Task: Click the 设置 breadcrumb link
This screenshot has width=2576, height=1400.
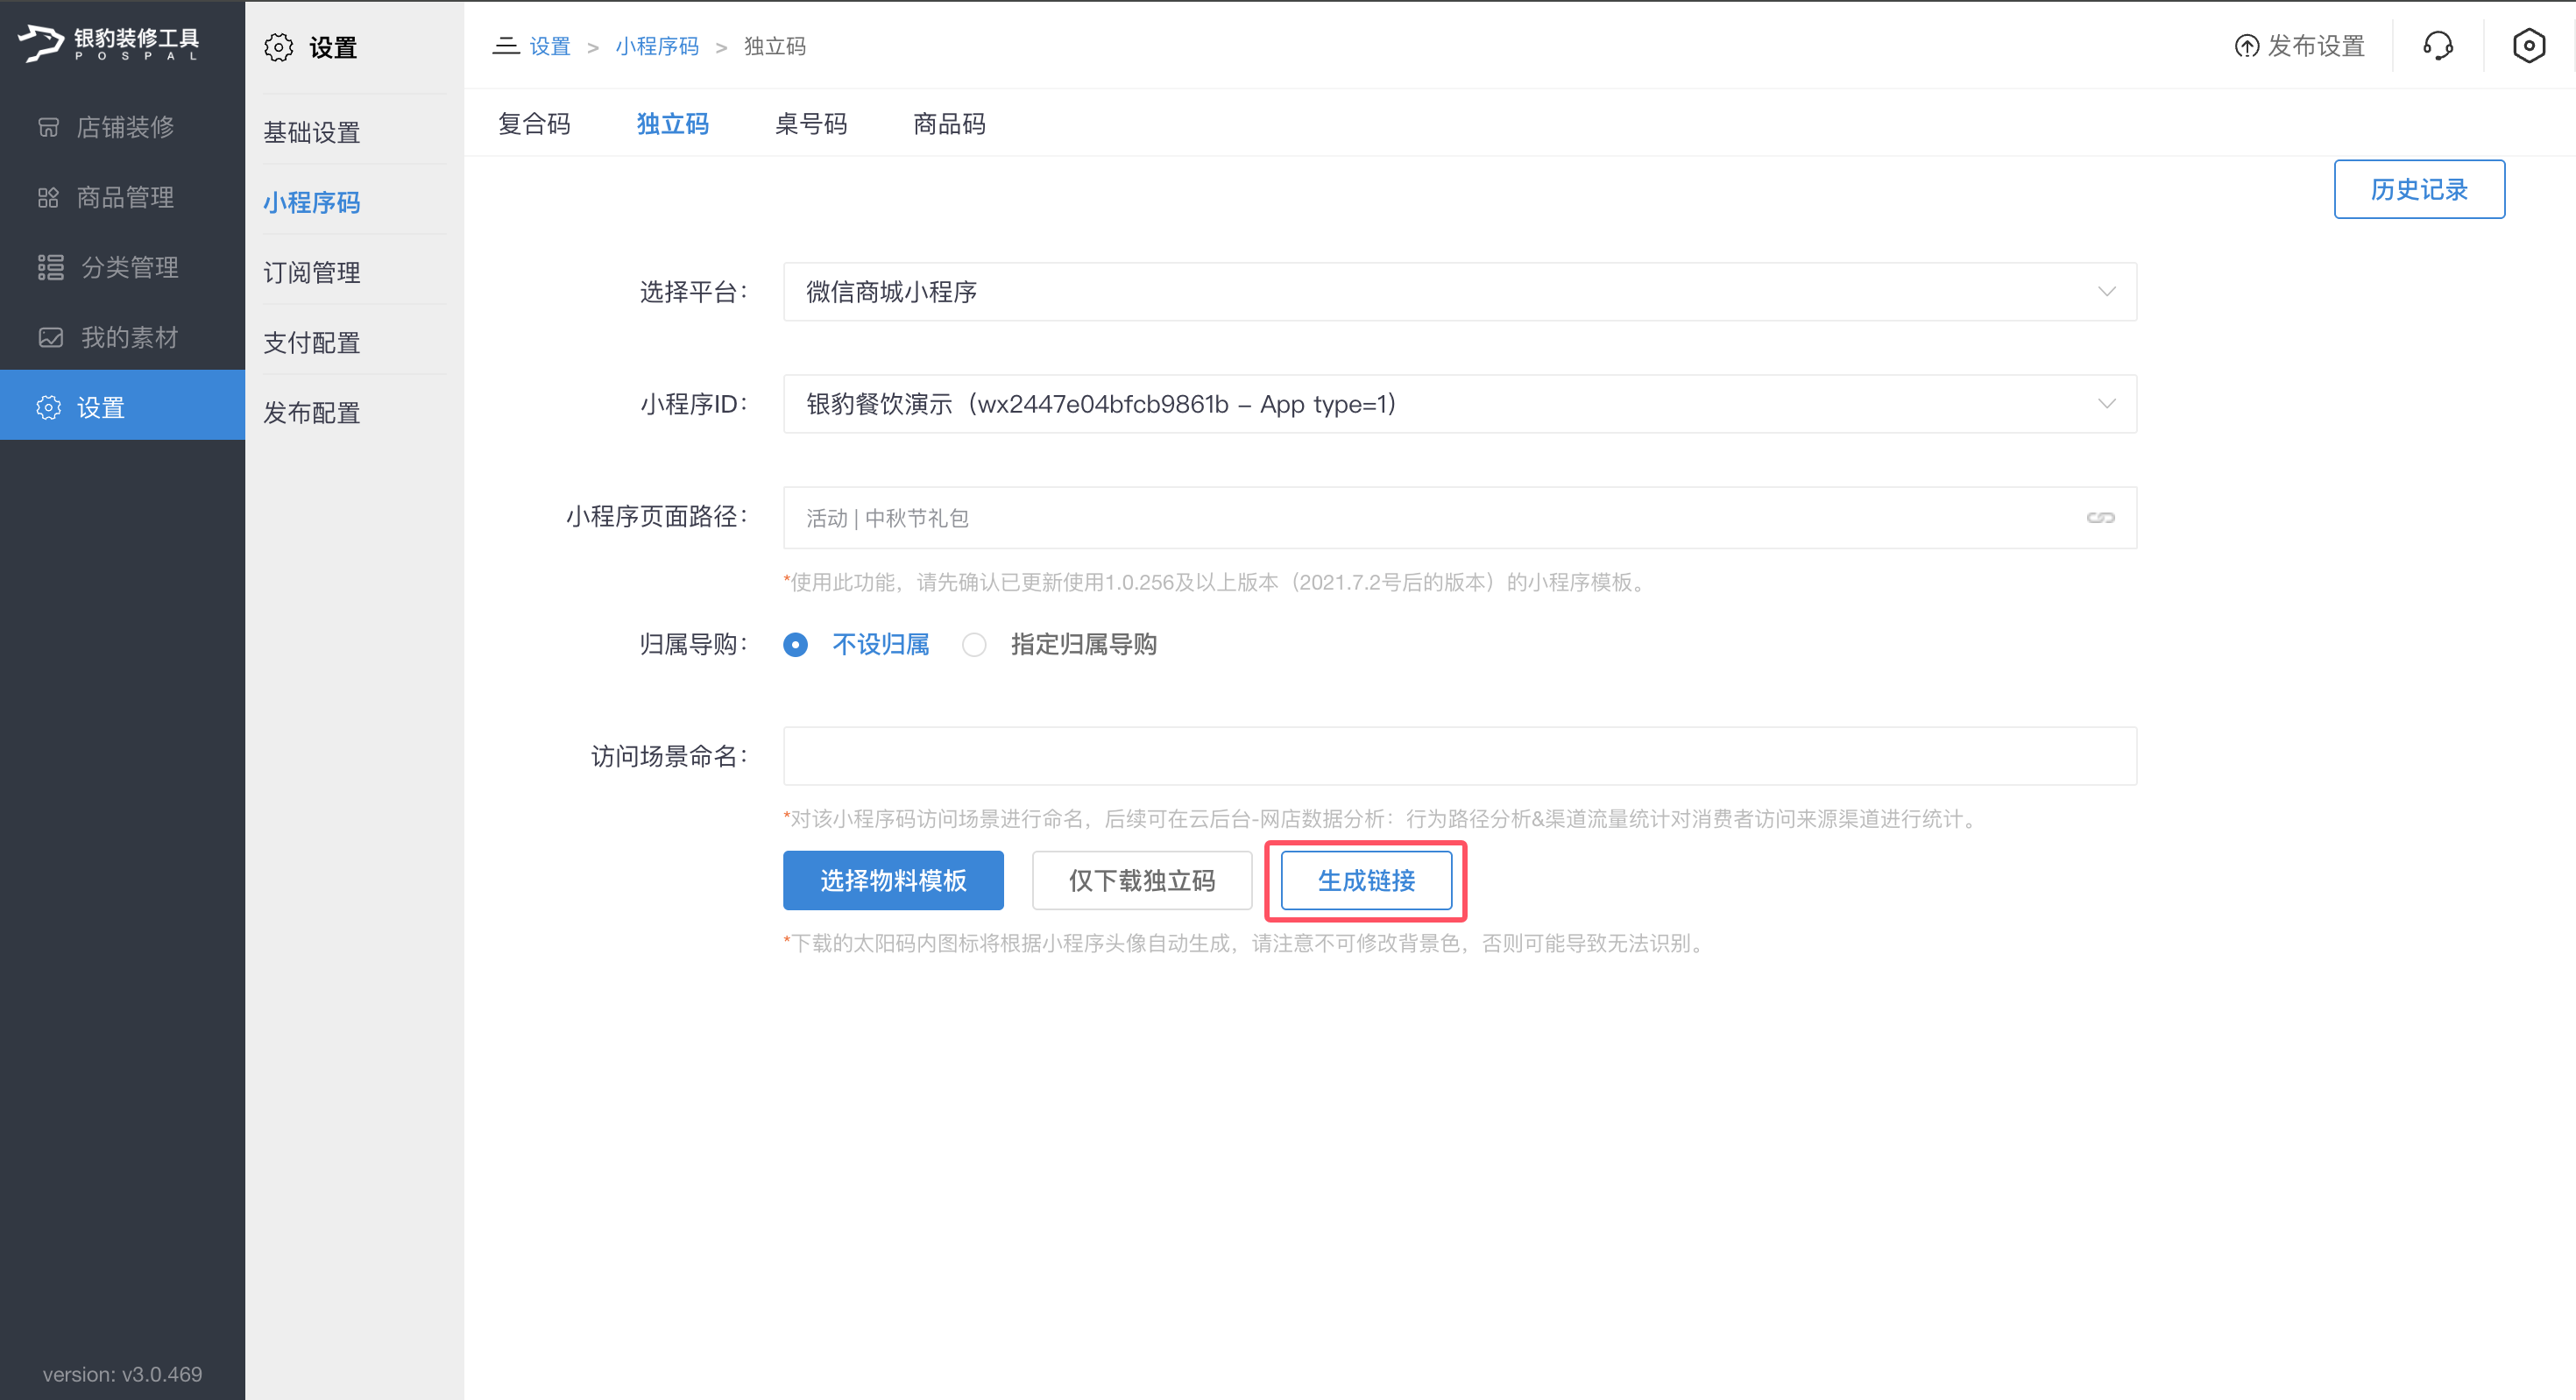Action: pos(550,46)
